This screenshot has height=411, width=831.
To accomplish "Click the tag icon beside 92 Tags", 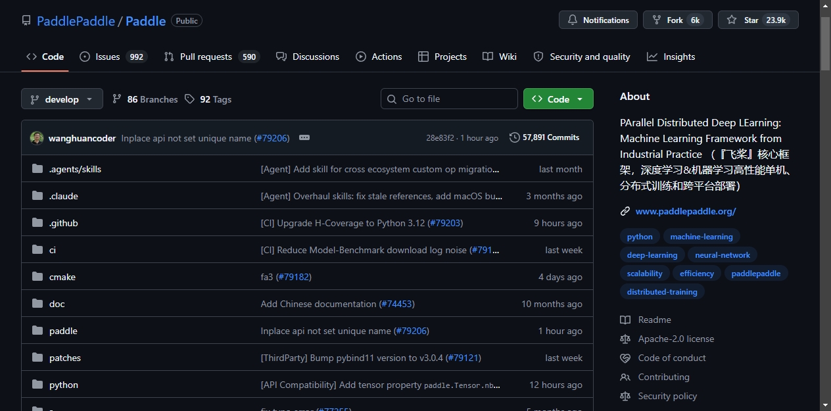I will pyautogui.click(x=189, y=99).
